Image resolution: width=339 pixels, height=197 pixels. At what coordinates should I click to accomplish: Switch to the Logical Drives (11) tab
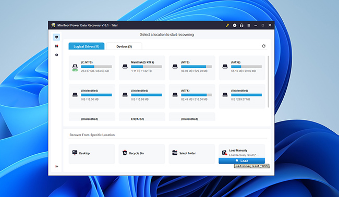pos(87,46)
